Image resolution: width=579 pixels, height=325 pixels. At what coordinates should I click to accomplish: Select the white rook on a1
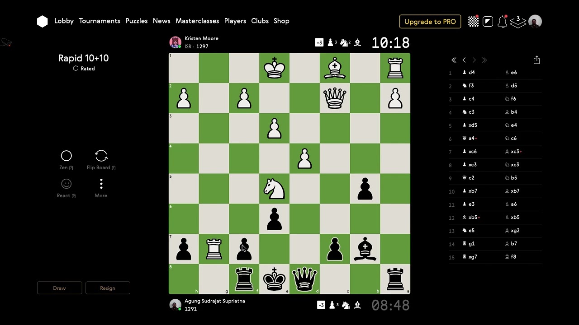395,68
